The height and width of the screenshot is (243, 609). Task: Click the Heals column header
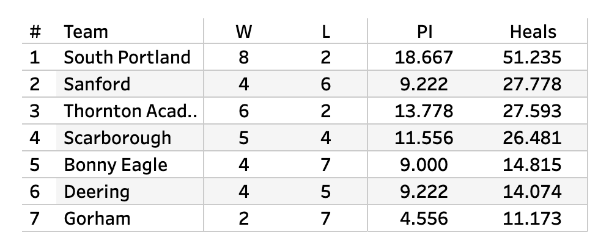click(533, 32)
